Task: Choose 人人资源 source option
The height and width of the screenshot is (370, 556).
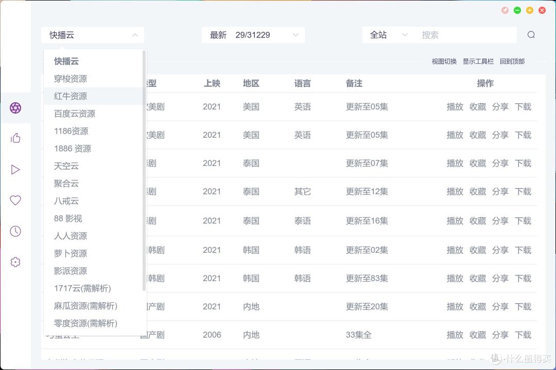Action: click(x=93, y=236)
